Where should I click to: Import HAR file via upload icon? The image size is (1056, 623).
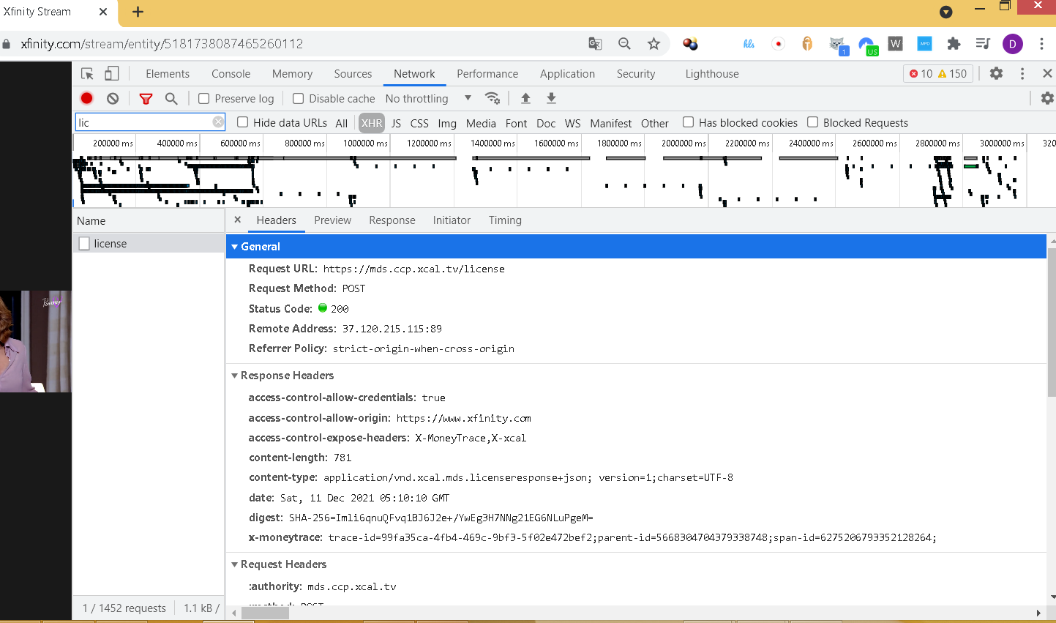point(524,97)
